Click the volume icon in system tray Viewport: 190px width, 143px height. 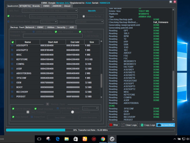pos(188,139)
